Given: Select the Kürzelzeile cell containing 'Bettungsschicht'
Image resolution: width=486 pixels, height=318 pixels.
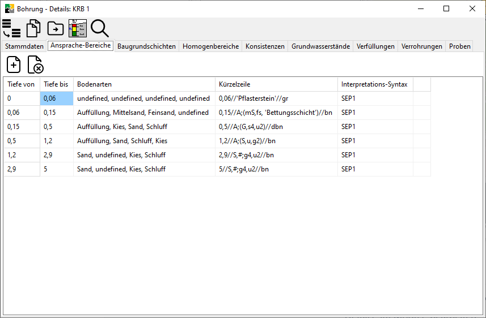Looking at the screenshot, I should tap(276, 113).
